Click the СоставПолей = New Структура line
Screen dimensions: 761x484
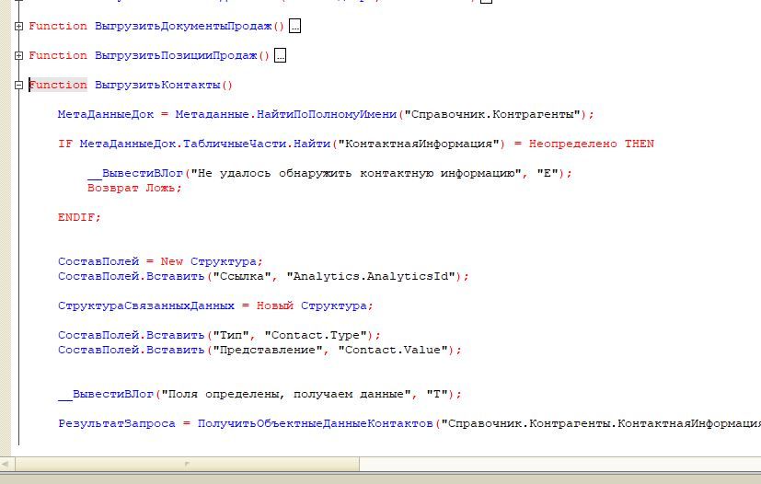click(160, 261)
